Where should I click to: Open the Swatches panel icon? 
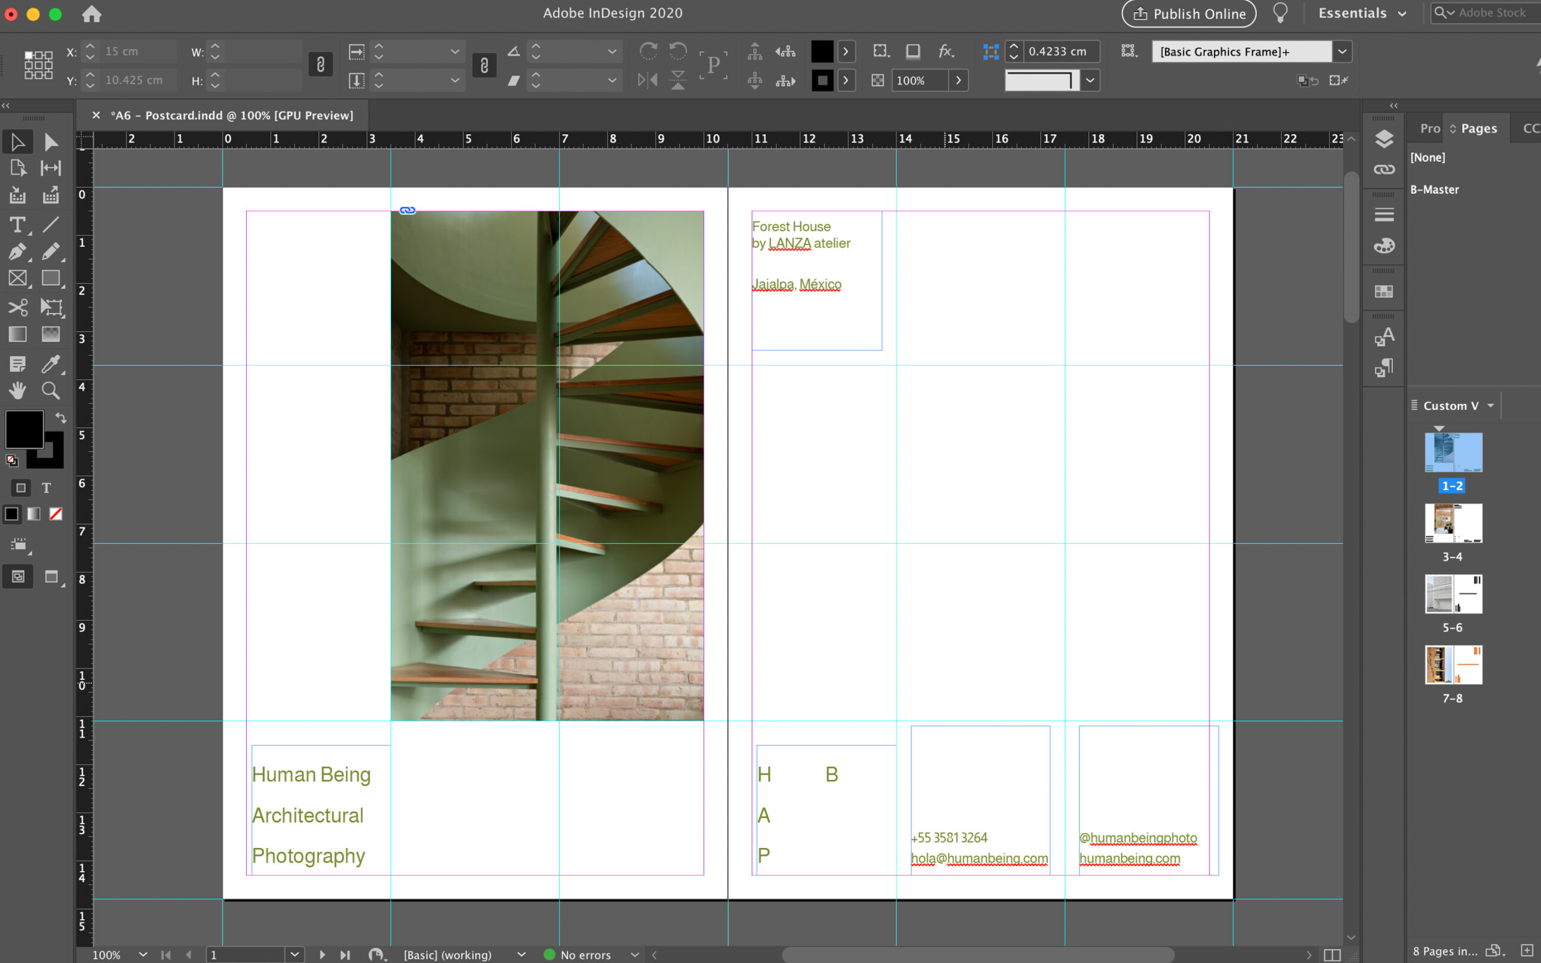(1384, 292)
